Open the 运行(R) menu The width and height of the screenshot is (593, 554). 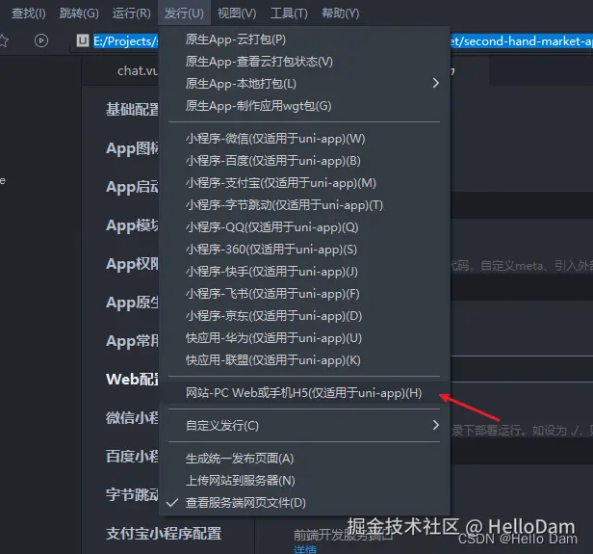click(x=131, y=13)
